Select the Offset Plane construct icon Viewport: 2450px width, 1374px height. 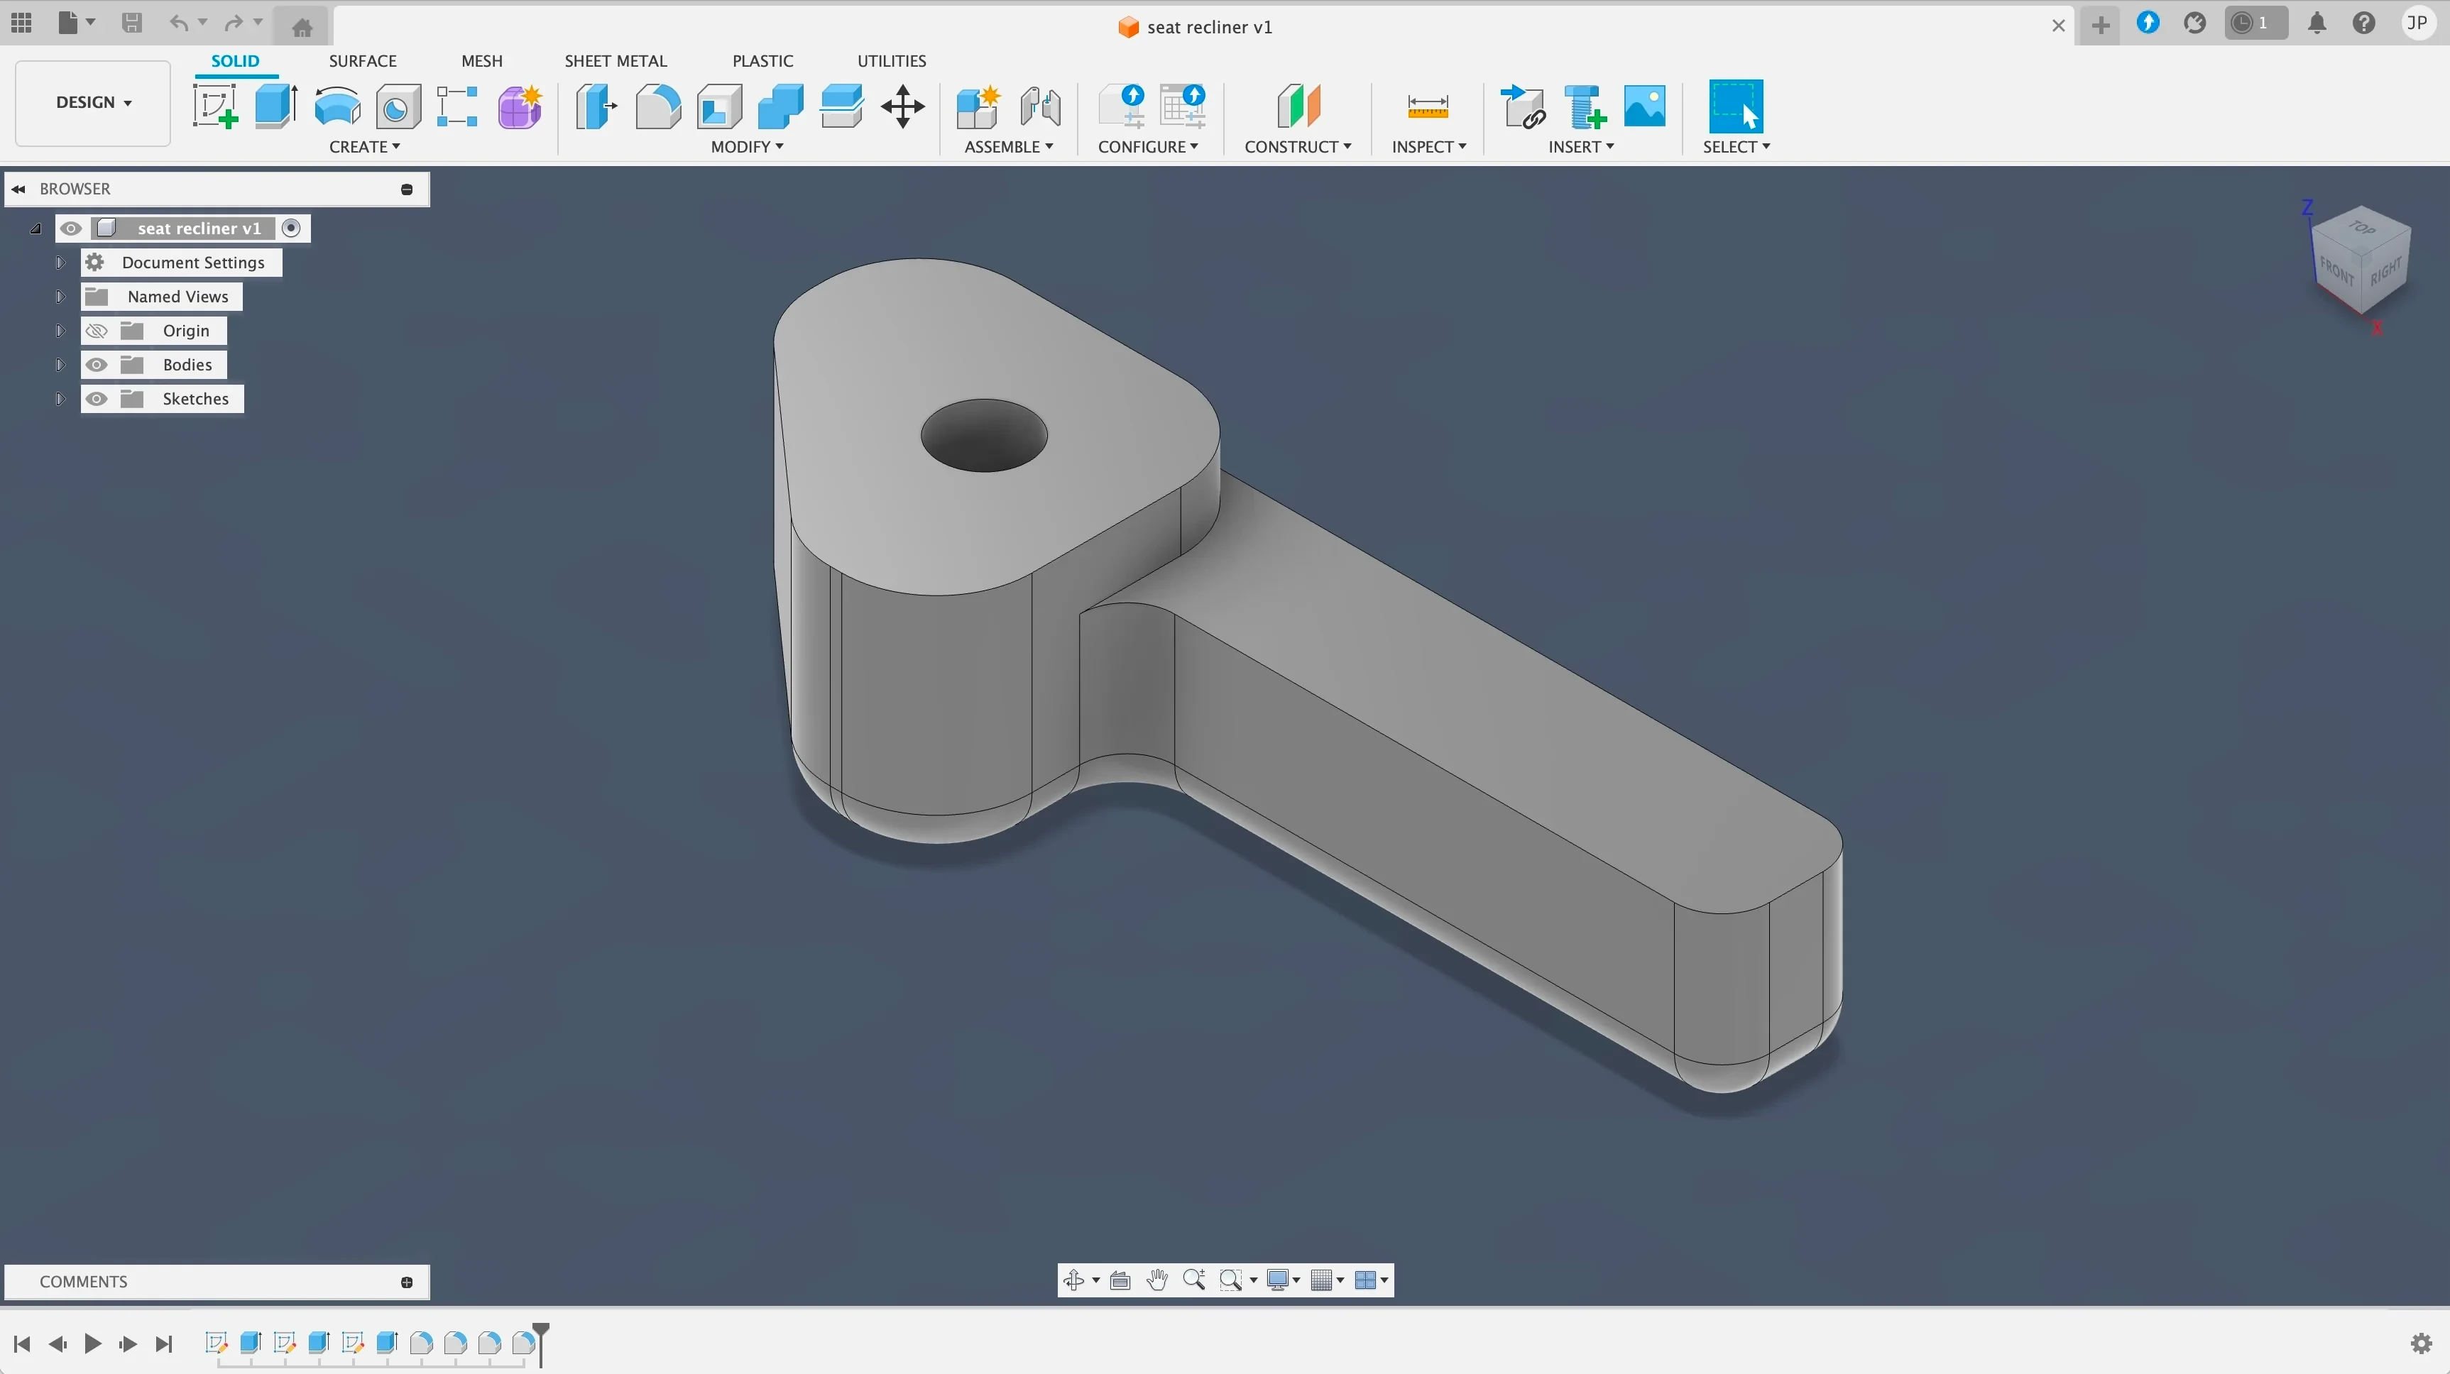pos(1298,106)
